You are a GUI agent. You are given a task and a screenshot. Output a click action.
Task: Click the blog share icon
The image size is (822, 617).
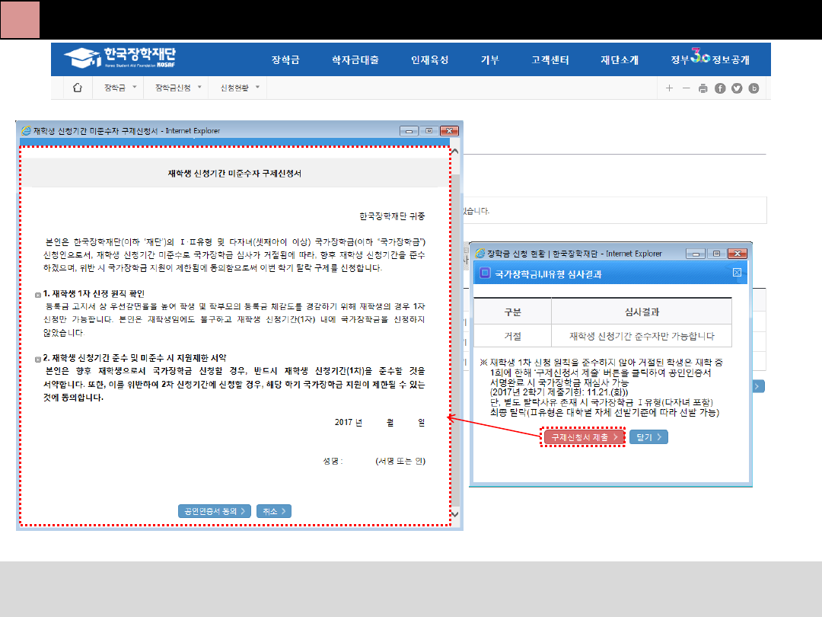point(754,88)
